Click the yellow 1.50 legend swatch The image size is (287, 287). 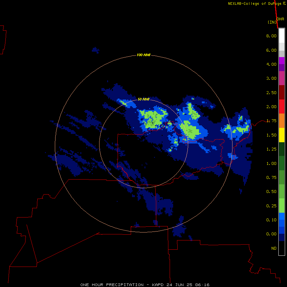(x=282, y=135)
